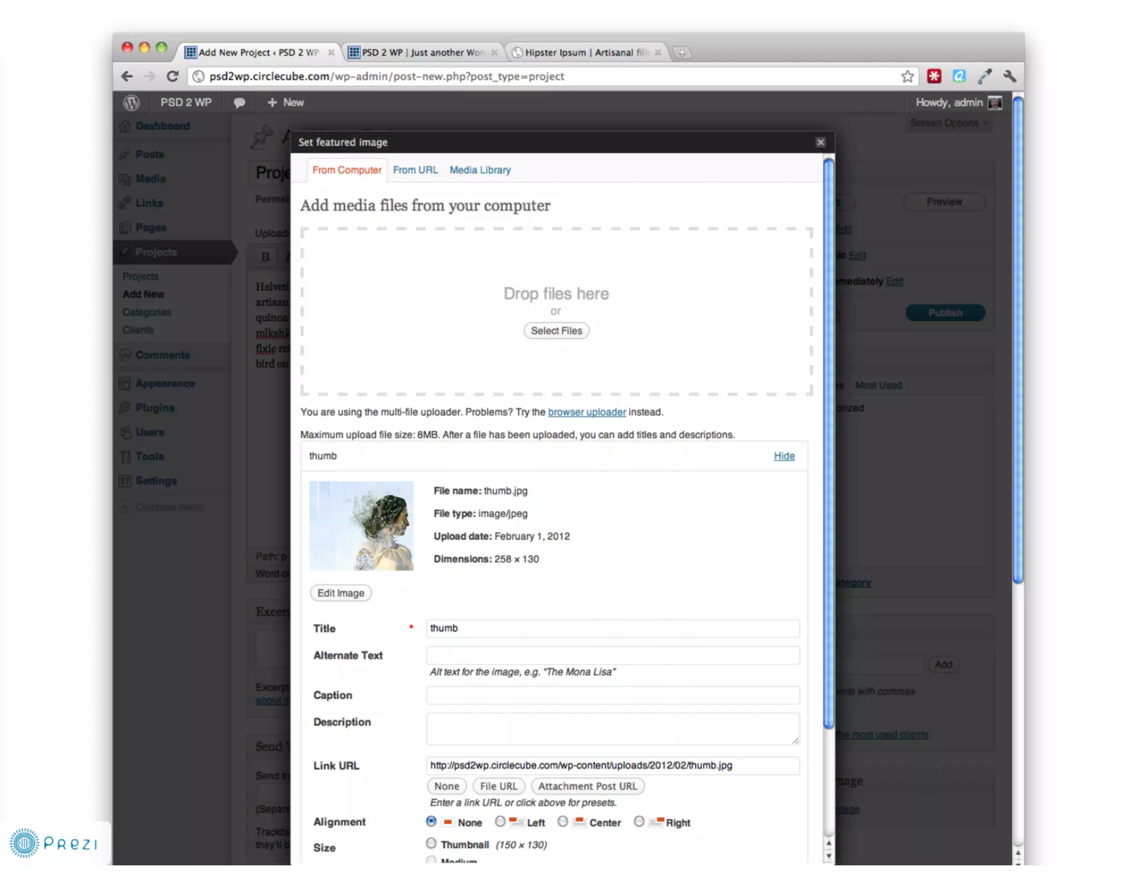Switch to the From Computer tab
This screenshot has height=878, width=1137.
click(x=346, y=170)
